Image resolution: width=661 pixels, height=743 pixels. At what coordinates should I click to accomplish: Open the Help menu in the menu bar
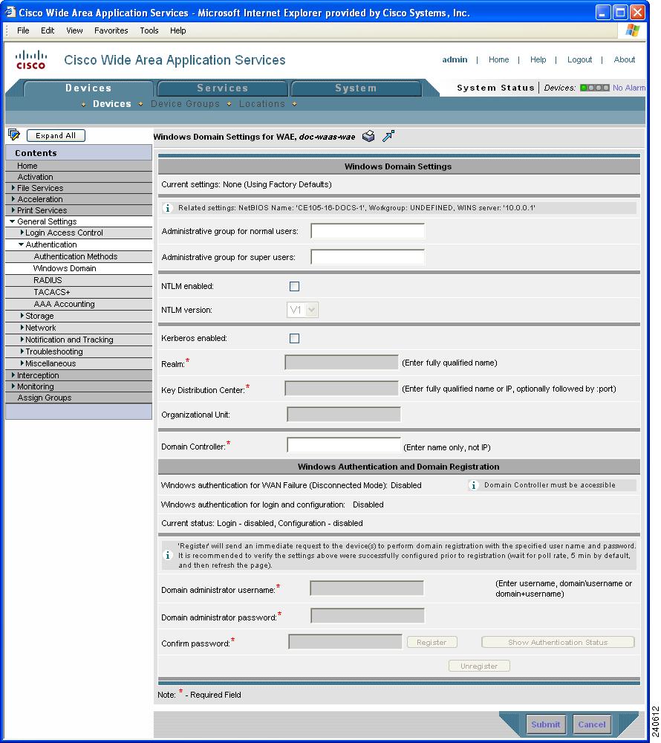(x=178, y=30)
